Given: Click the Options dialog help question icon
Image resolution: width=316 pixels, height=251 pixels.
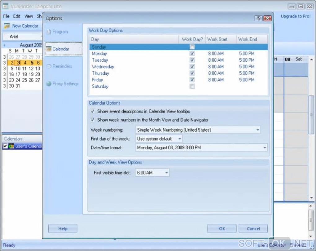Looking at the screenshot, I should 259,18.
